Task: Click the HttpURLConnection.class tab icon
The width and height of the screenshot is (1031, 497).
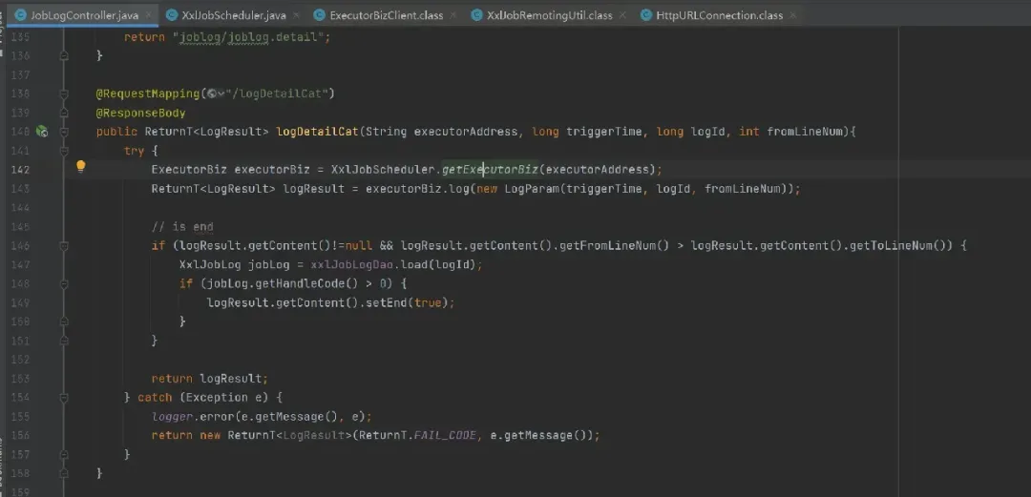Action: point(646,15)
